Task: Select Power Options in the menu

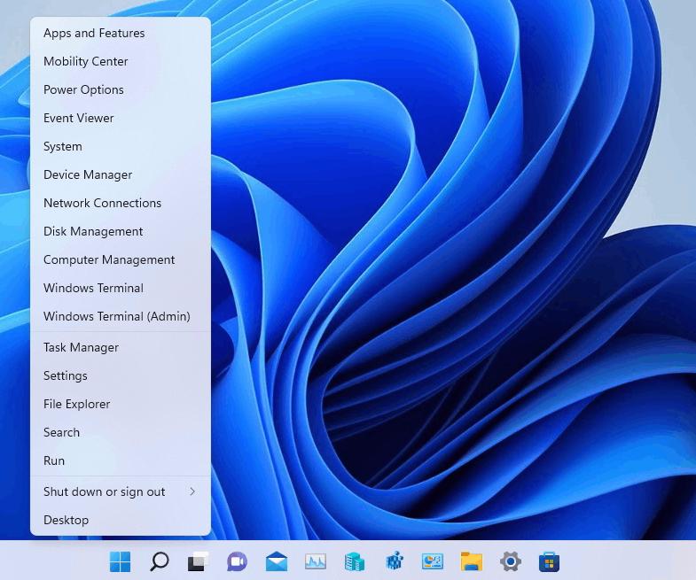Action: click(x=121, y=90)
